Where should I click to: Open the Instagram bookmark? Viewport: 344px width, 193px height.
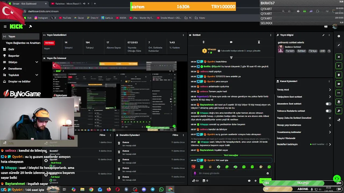(x=41, y=18)
